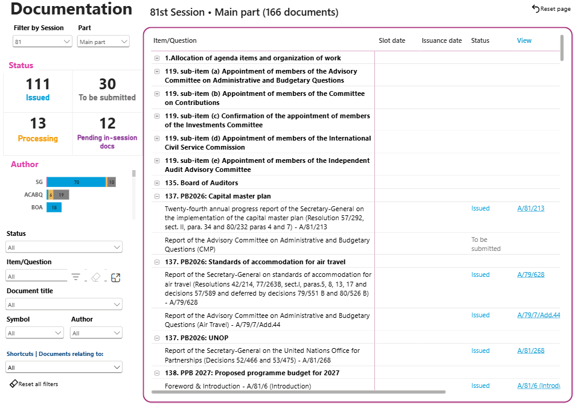Image resolution: width=576 pixels, height=406 pixels.
Task: Open document link A/79/628
Action: point(531,274)
